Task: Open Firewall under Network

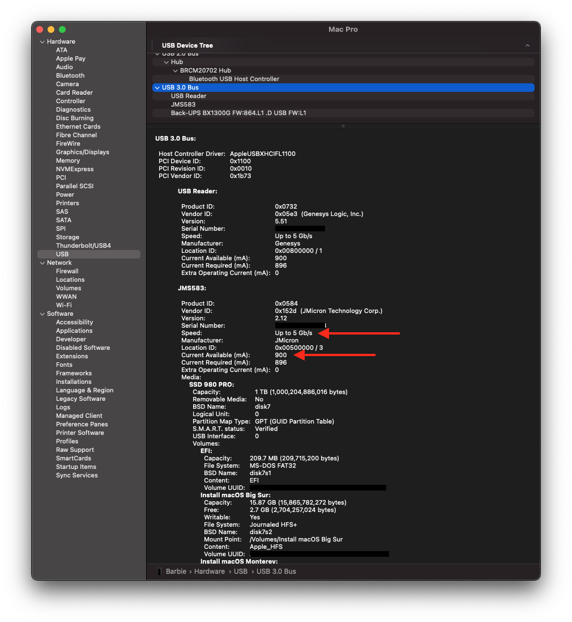Action: [67, 272]
